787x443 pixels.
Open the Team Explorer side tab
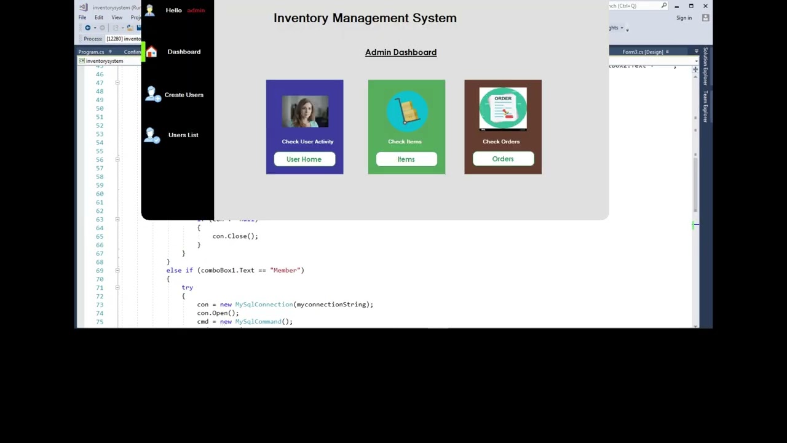705,106
